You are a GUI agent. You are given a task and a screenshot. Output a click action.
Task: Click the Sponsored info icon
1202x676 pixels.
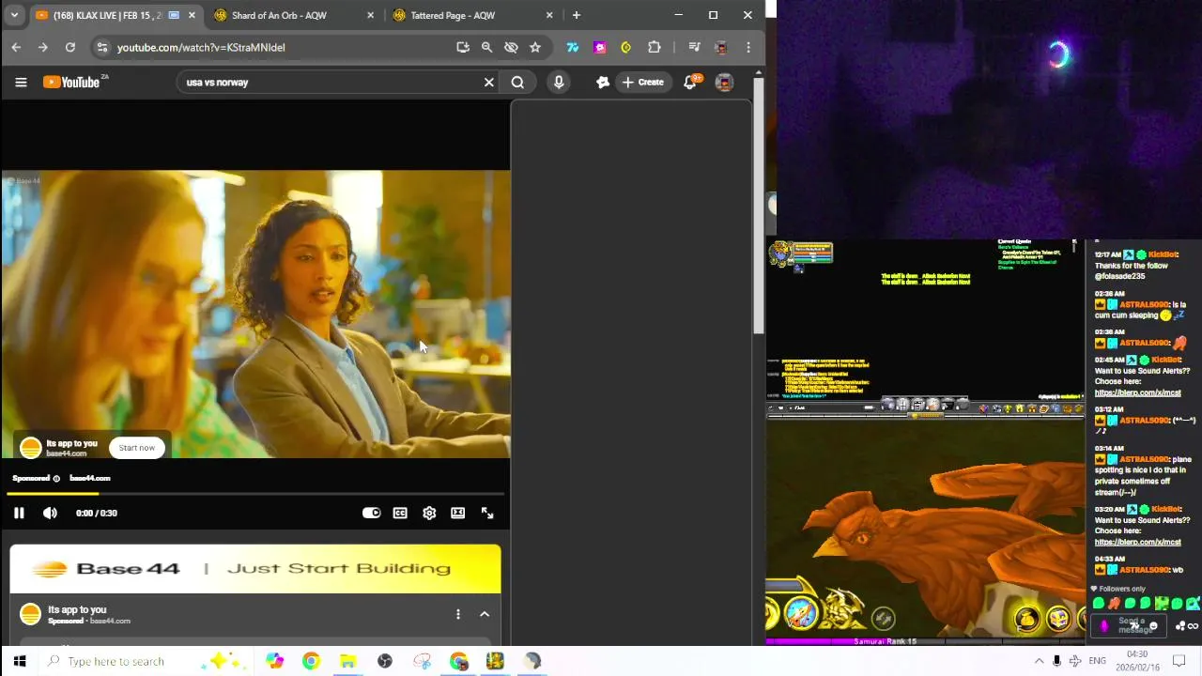56,479
